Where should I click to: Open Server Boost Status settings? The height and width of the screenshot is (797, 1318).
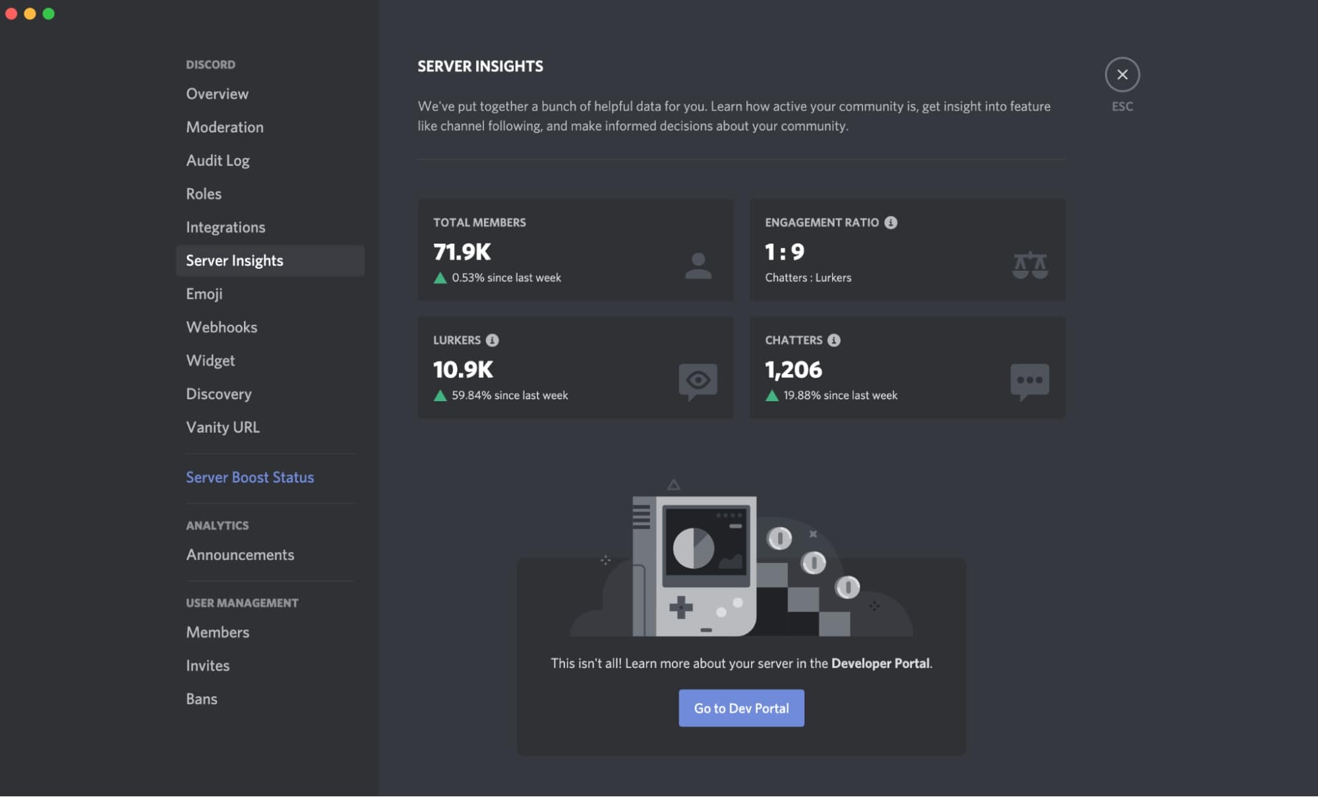(x=249, y=475)
